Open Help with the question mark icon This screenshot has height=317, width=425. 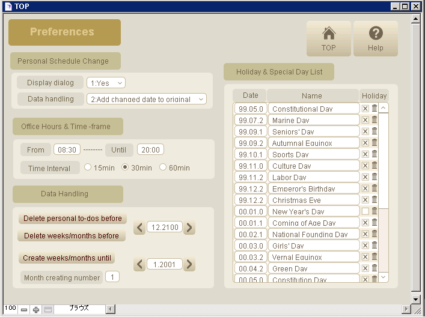(x=376, y=38)
